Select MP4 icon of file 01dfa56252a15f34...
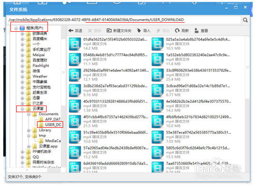Screen dimensions: 256x186 click(x=75, y=44)
